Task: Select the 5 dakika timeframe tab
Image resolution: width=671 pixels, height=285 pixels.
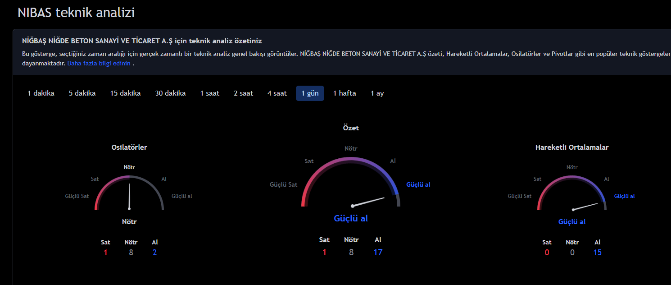Action: point(82,93)
